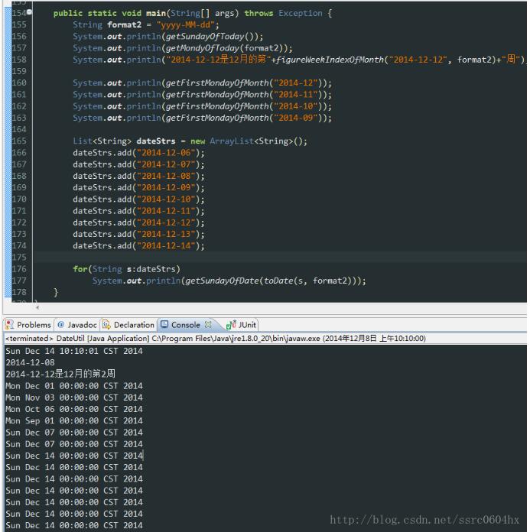Open the Declaration tab
This screenshot has height=532, width=530.
click(128, 325)
